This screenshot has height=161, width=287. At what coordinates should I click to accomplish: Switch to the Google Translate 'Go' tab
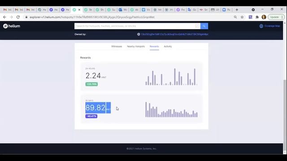[x=192, y=10]
